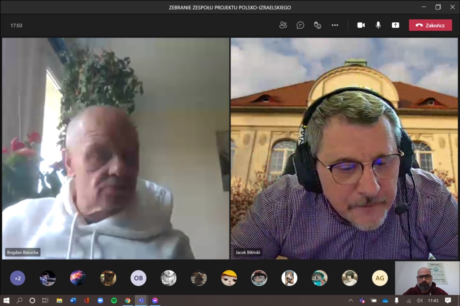Screen dimensions: 460x306
Task: Toggle the microphone mute
Action: [378, 25]
